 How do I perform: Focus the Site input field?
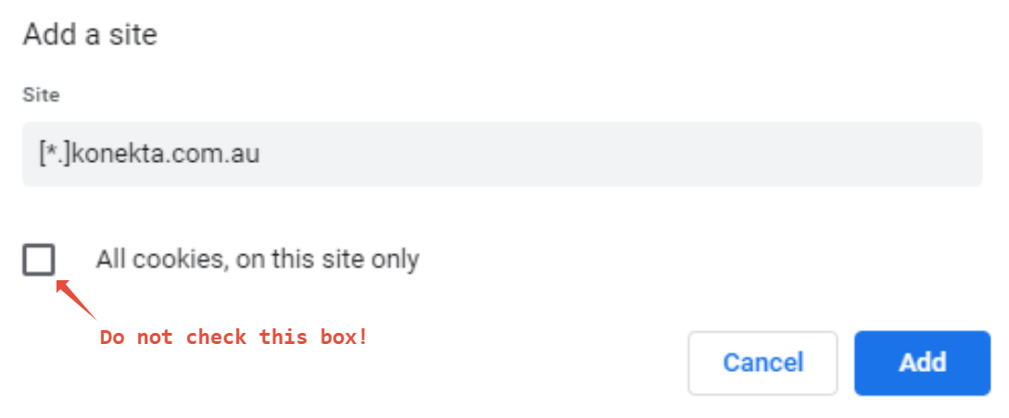tap(502, 154)
